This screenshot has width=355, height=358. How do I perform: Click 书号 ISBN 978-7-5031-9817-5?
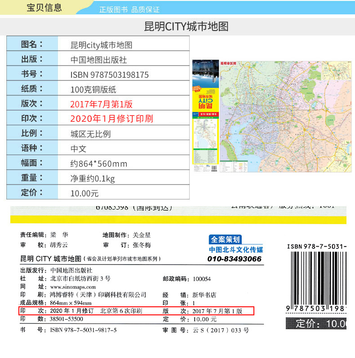(x=68, y=330)
